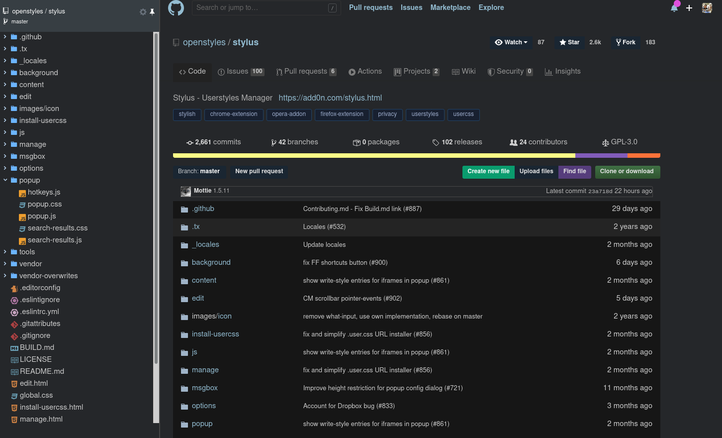The width and height of the screenshot is (722, 438).
Task: Expand the _locales folder in sidebar
Action: (x=5, y=61)
